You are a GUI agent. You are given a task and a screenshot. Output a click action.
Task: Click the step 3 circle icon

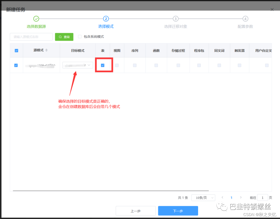pos(176,19)
